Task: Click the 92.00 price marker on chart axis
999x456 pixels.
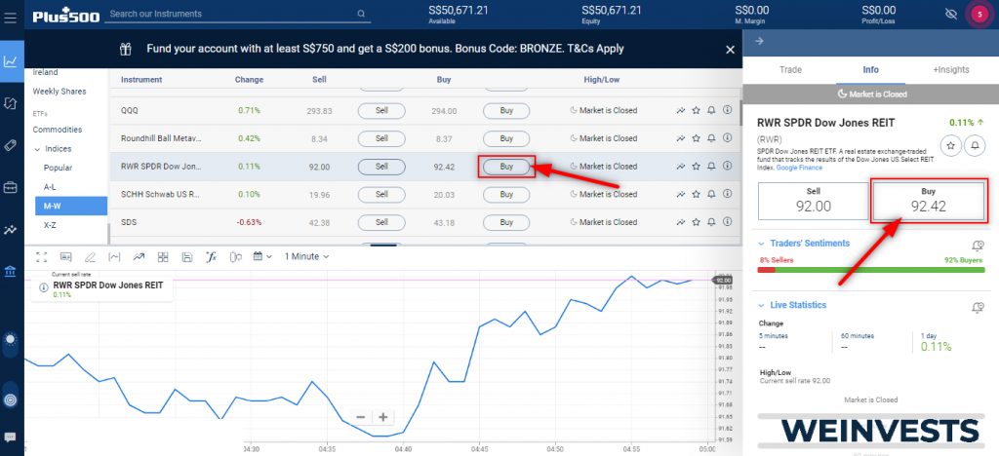Action: [723, 280]
